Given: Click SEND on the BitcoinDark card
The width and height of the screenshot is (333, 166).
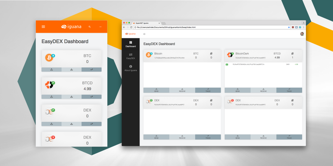Looking at the screenshot, I should tap(238, 90).
